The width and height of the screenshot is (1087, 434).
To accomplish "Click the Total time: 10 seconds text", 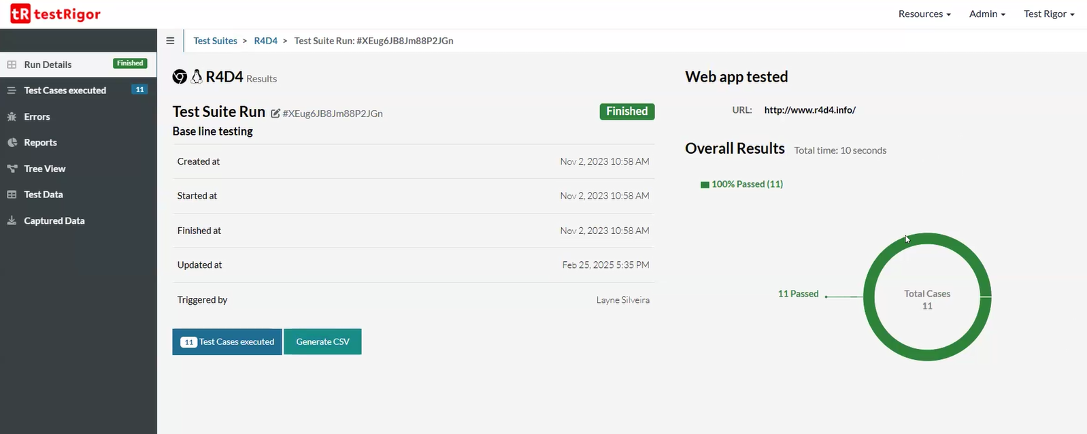I will coord(840,150).
